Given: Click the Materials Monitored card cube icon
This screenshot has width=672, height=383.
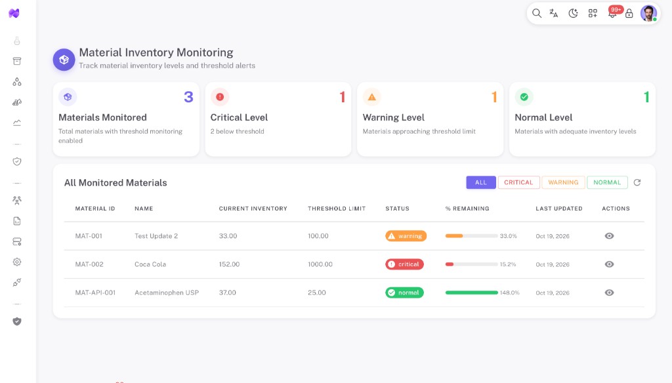Looking at the screenshot, I should [68, 97].
